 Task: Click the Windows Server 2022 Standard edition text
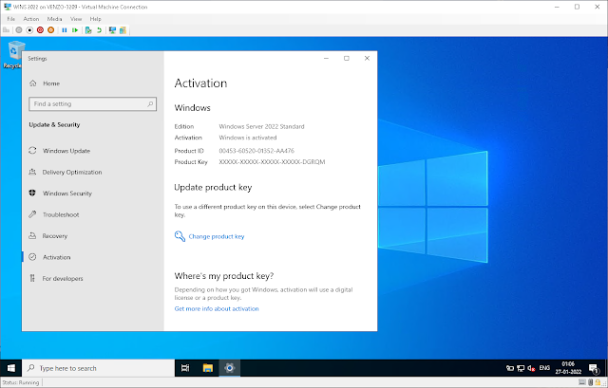pos(262,126)
